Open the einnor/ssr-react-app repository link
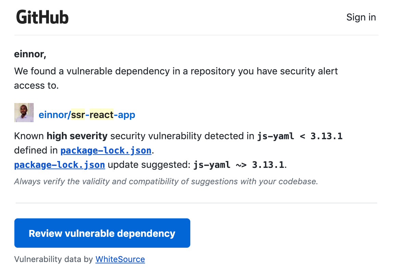This screenshot has width=395, height=275. point(87,115)
